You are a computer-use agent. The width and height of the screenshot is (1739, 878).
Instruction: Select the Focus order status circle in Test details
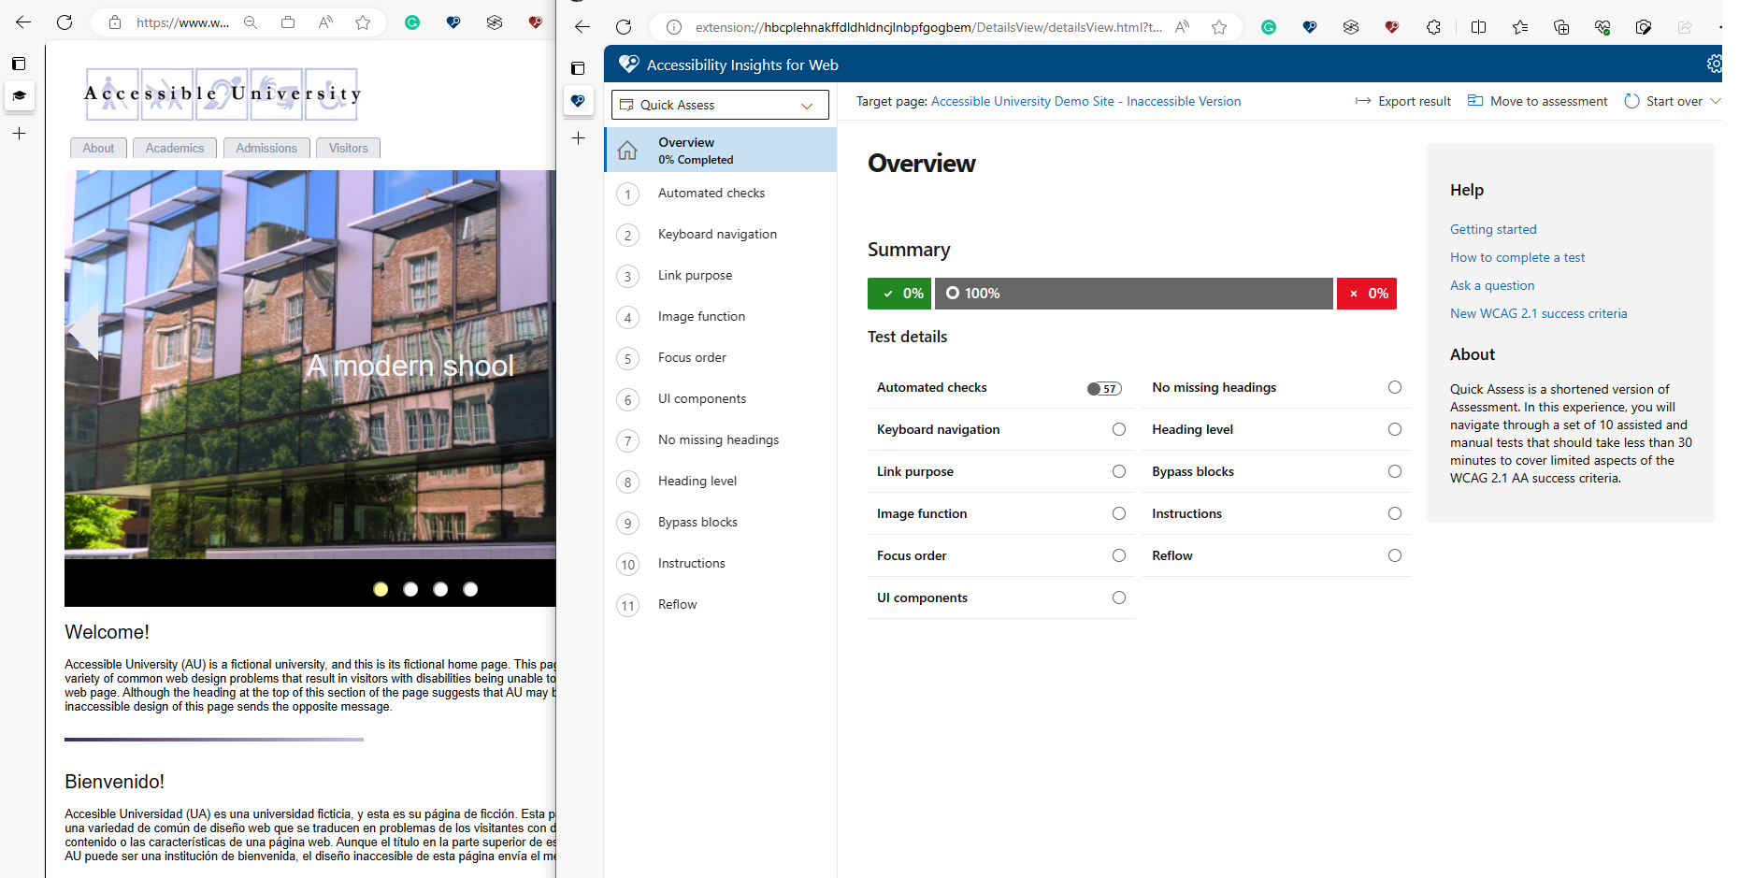click(x=1119, y=555)
